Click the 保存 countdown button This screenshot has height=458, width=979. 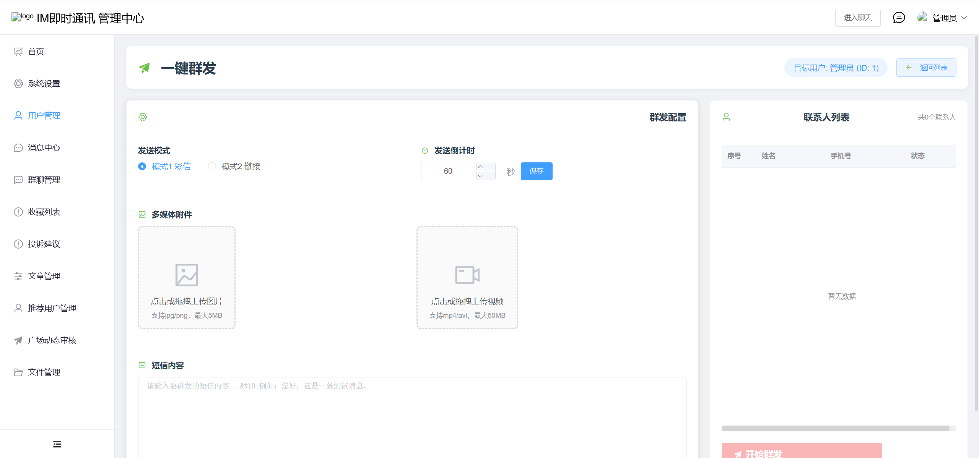[x=536, y=171]
